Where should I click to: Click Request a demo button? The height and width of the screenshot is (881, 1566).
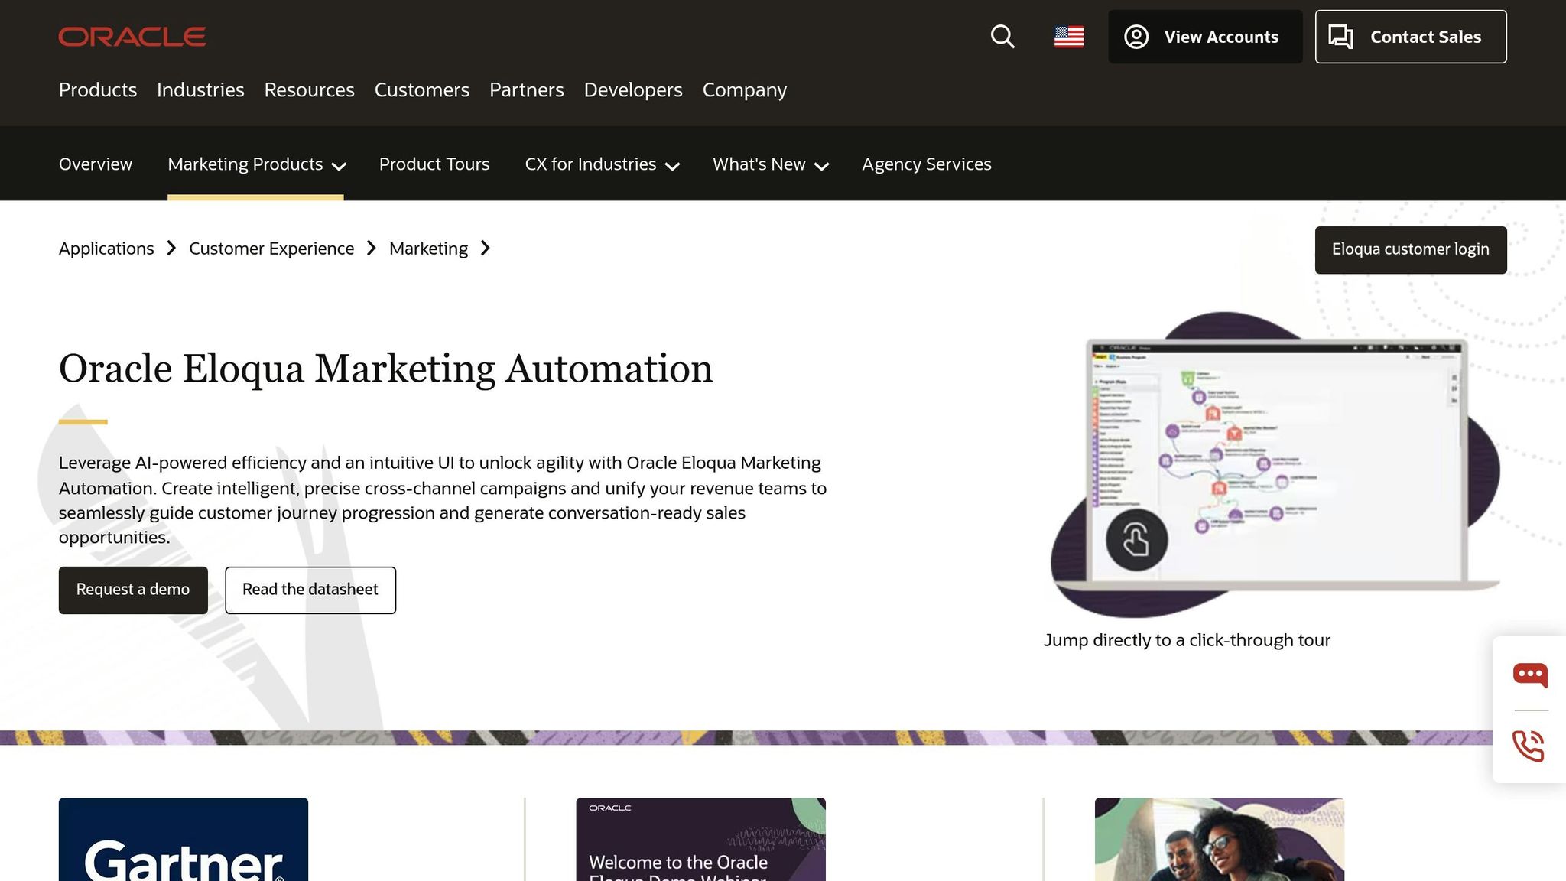[133, 590]
